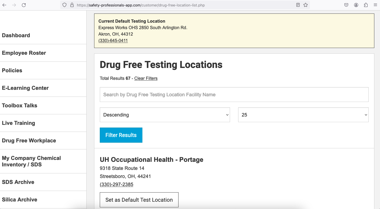Open Dashboard in the sidebar
Screen dimensions: 380x209
click(16, 35)
